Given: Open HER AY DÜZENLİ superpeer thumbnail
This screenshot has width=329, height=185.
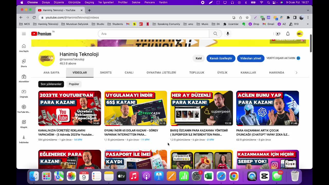Looking at the screenshot, I should [202, 108].
